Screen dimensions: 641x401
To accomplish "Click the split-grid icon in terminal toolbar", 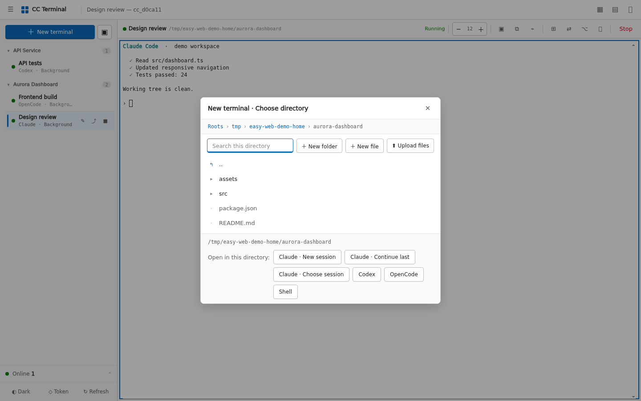I will click(553, 29).
